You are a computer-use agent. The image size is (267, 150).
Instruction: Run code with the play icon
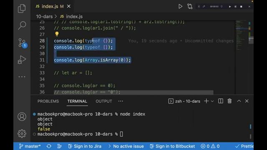pyautogui.click(x=180, y=7)
